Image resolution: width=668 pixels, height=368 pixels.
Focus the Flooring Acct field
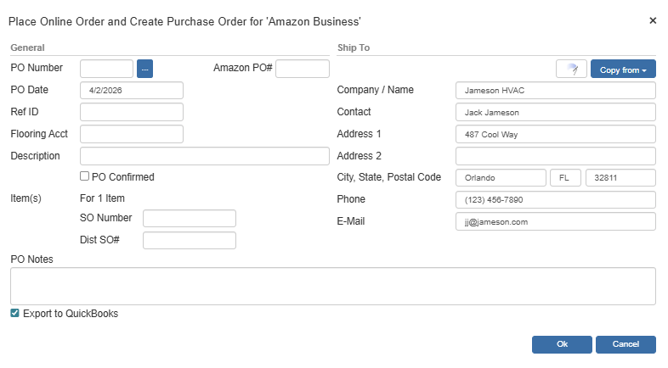[x=132, y=134]
